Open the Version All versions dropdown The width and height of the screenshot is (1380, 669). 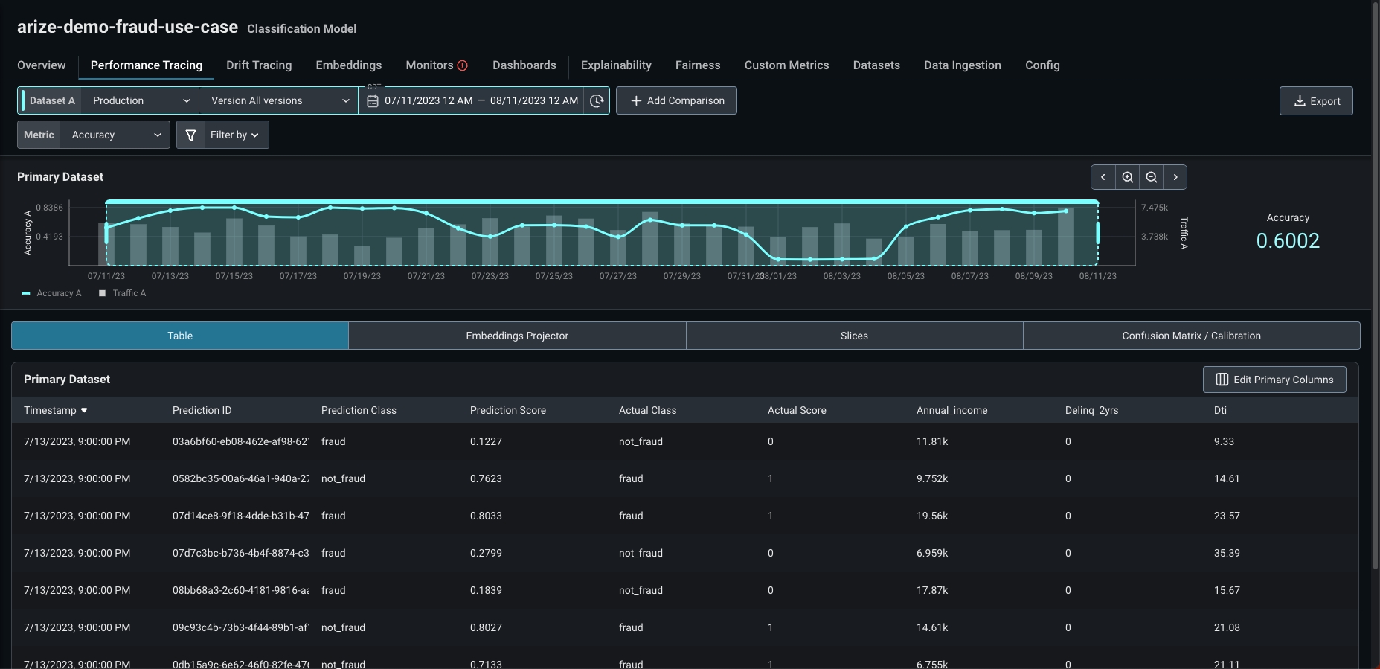pos(279,100)
